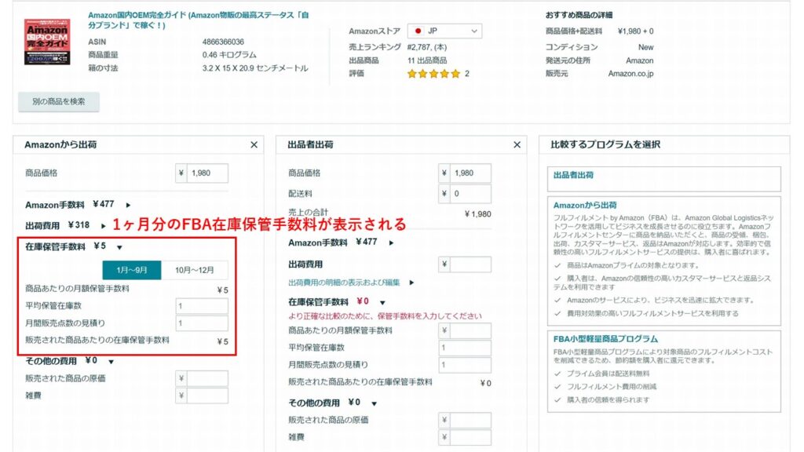Expand 出荷費用の明細の表示および編集 link
804x452 pixels.
tap(411, 282)
